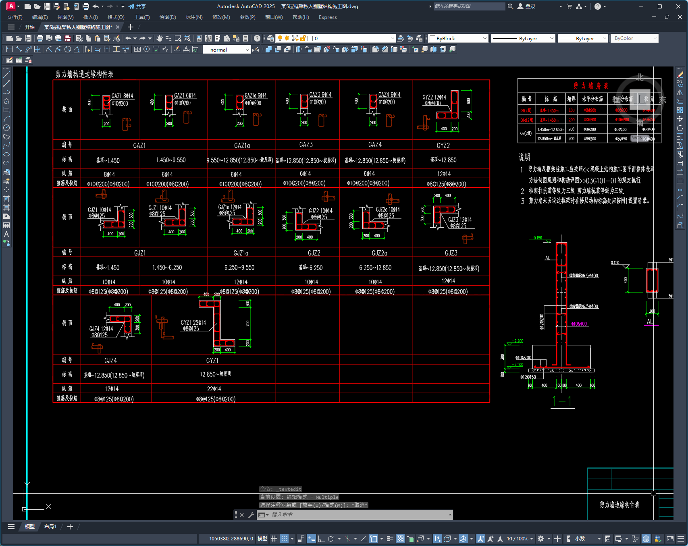Viewport: 688px width, 546px height.
Task: Select the Table tool in left toolbar
Action: pyautogui.click(x=6, y=225)
